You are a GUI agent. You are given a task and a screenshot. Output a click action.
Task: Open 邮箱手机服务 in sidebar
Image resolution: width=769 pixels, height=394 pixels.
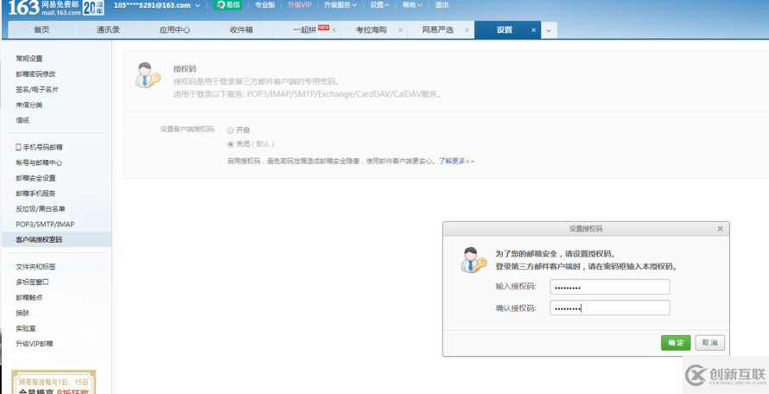point(35,194)
